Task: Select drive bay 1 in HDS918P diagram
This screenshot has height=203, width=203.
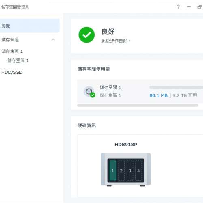Action: [x=113, y=171]
